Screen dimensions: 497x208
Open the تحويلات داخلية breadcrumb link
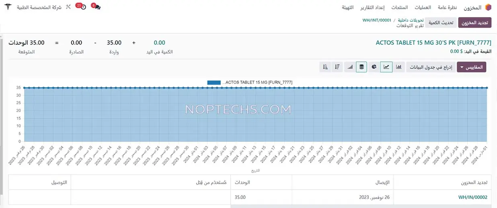[410, 20]
